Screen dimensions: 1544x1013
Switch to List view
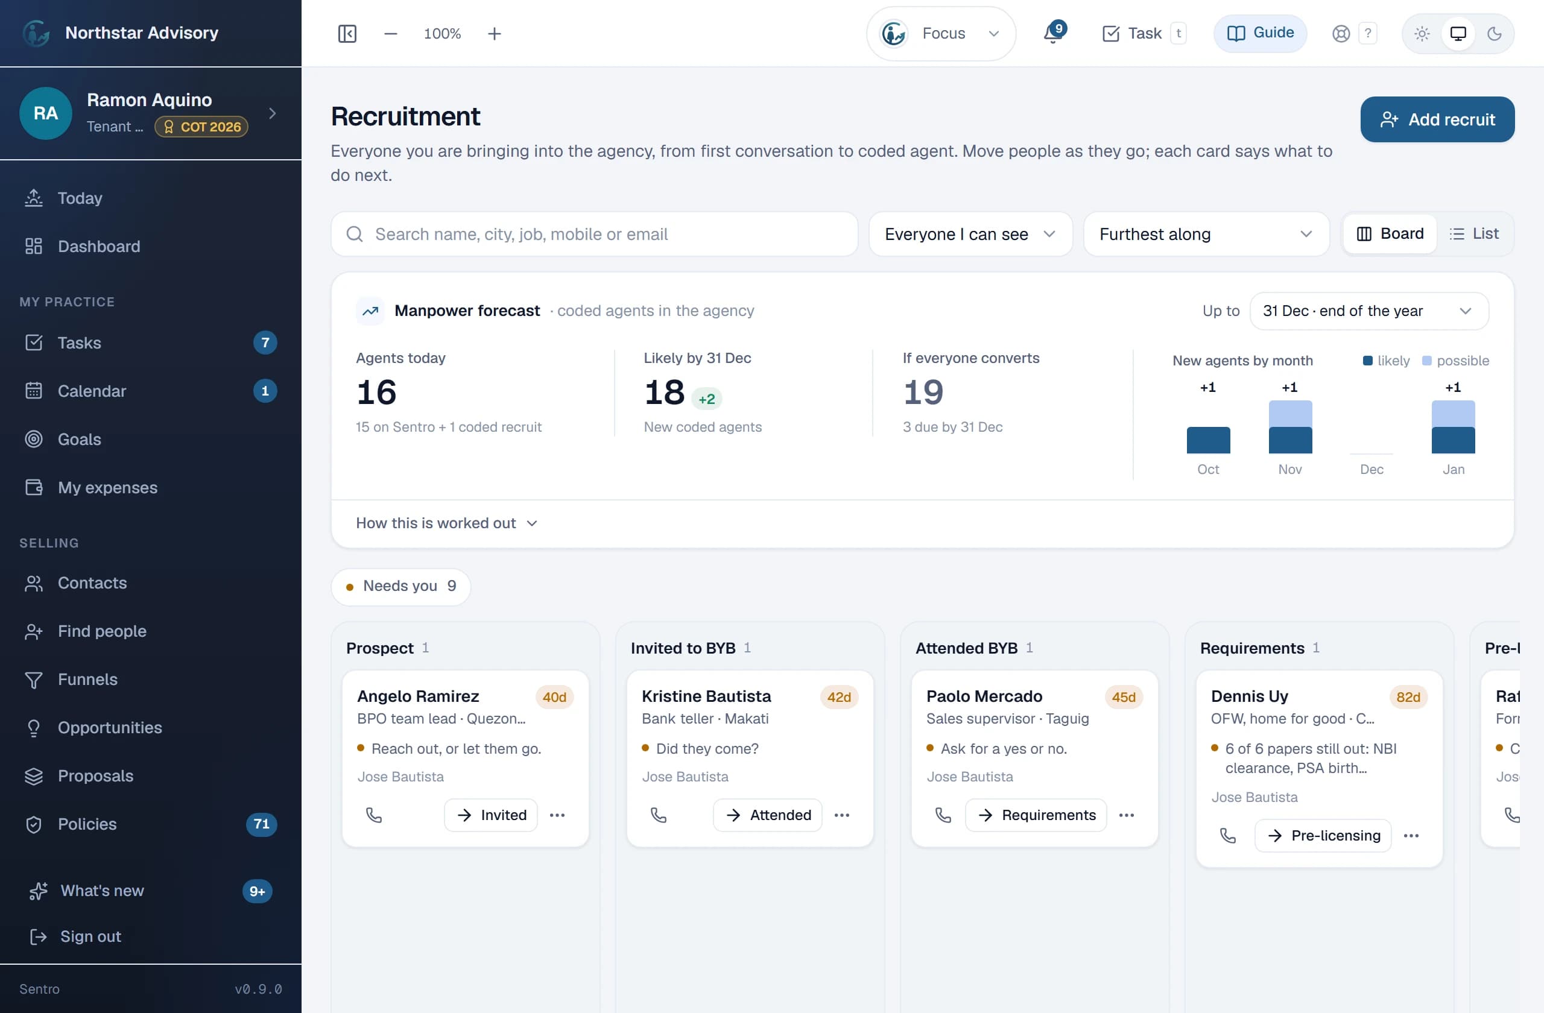coord(1475,233)
